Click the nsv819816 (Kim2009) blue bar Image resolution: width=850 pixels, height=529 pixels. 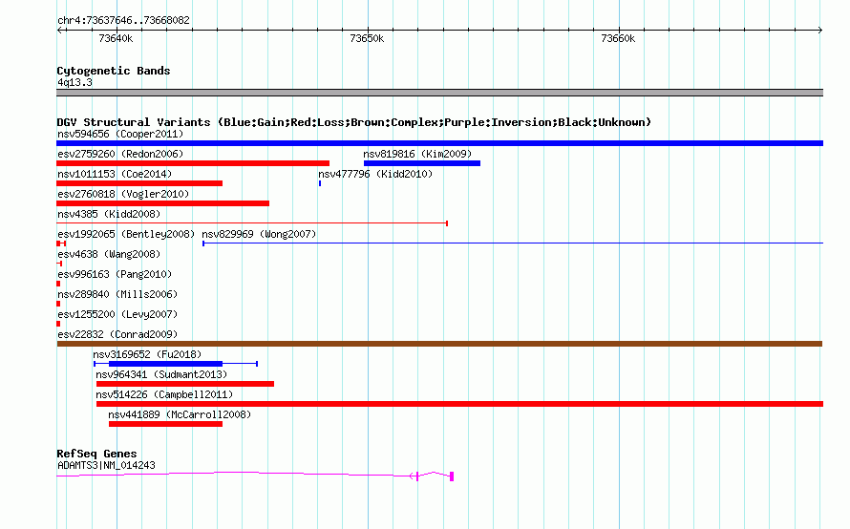(x=422, y=163)
